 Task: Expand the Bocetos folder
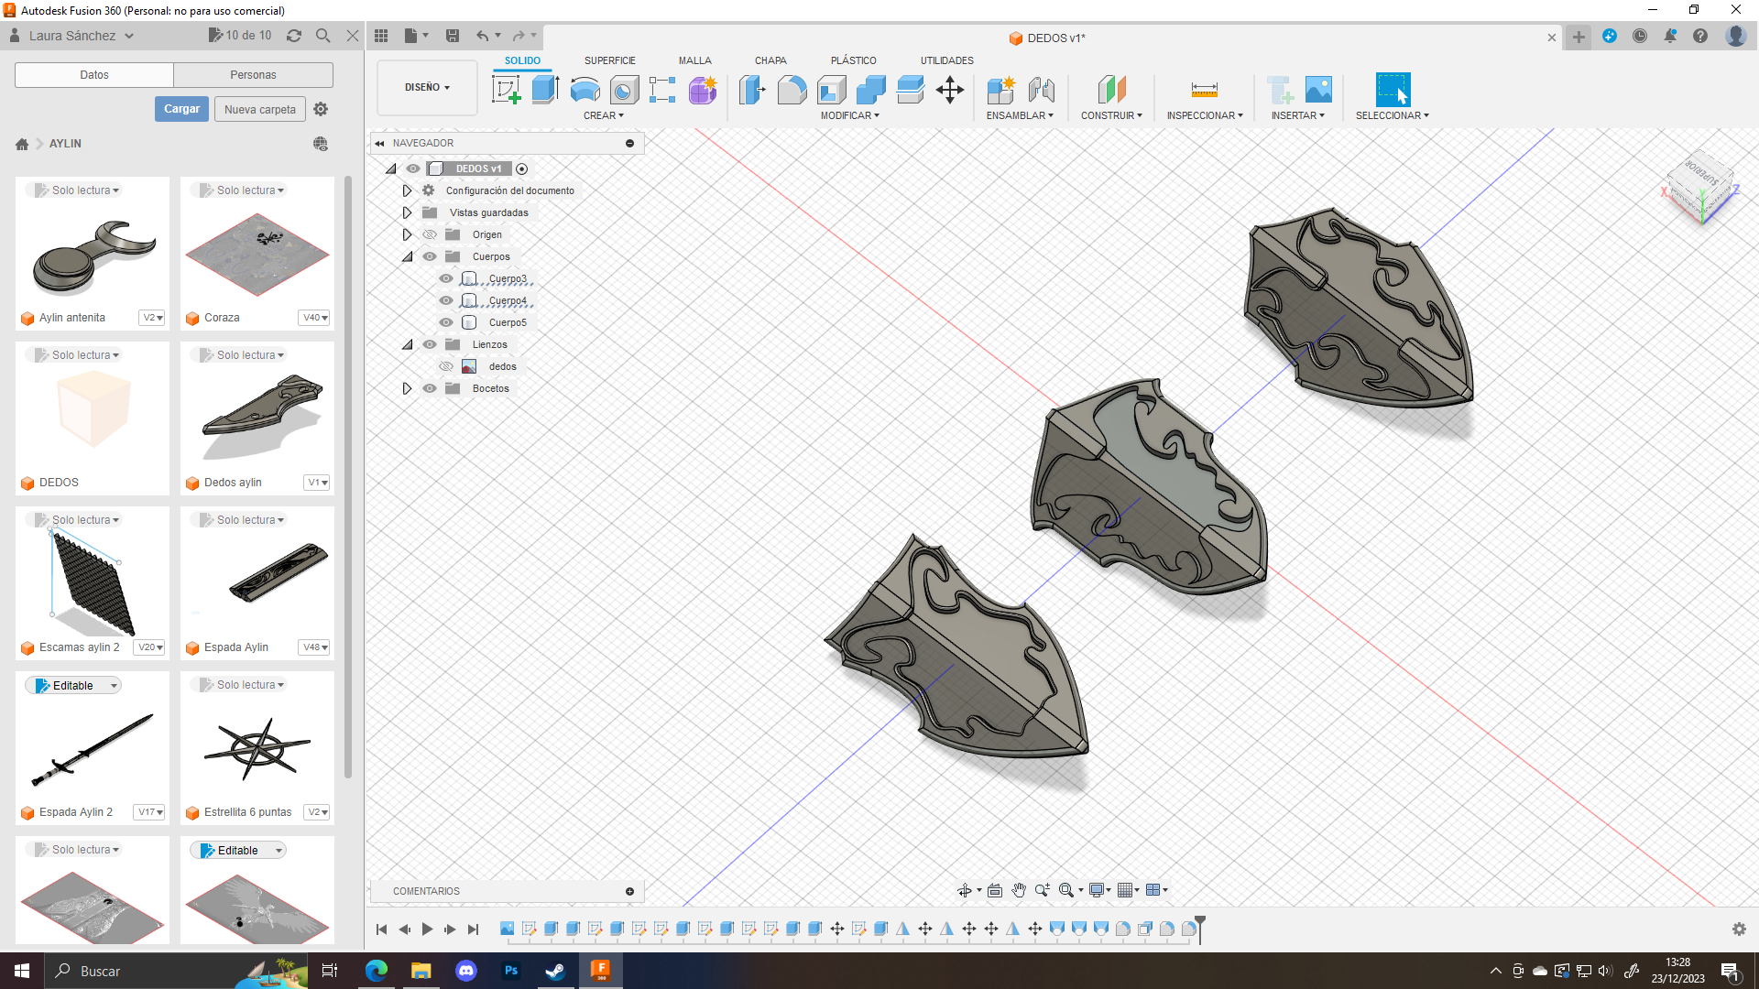tap(408, 388)
